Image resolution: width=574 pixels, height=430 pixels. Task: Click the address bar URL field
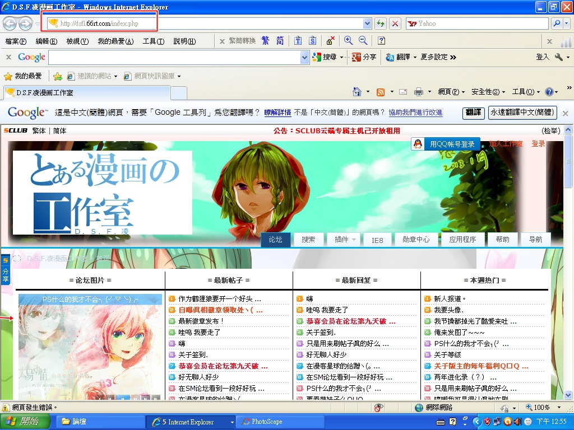tap(210, 24)
